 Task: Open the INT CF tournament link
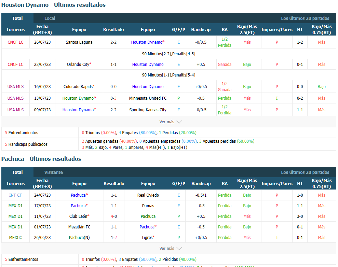tap(15, 195)
